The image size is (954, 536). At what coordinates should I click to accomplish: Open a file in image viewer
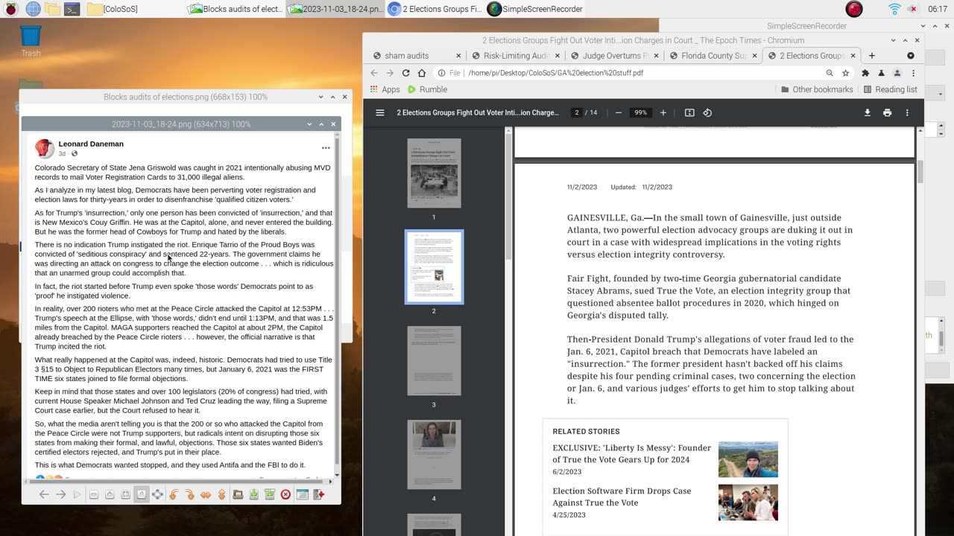tap(238, 494)
